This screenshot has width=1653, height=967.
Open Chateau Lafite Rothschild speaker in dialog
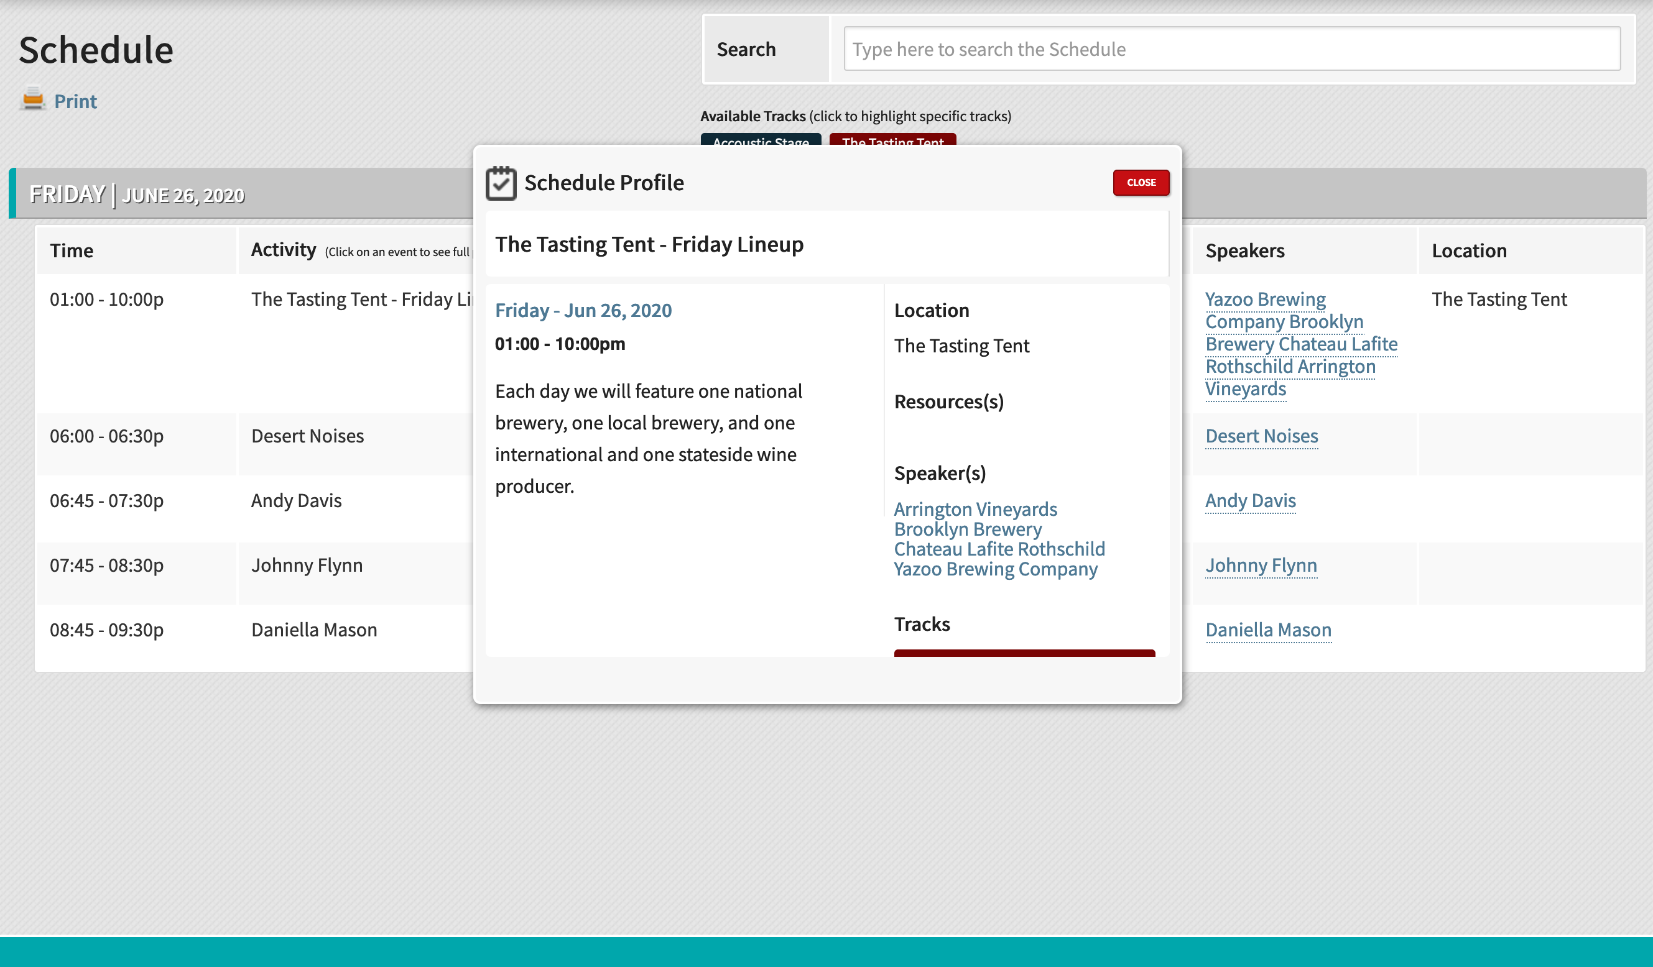[x=999, y=549]
